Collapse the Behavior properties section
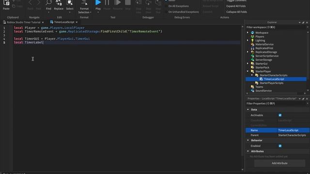 point(248,140)
